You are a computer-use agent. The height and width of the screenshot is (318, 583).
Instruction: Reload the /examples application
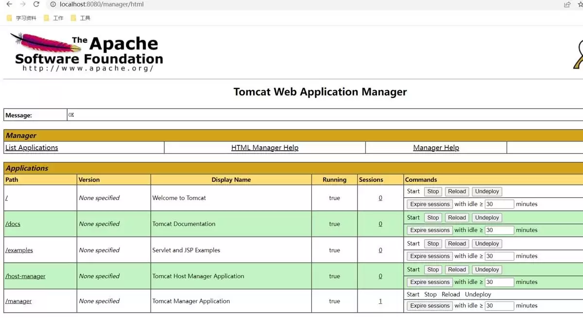[457, 244]
